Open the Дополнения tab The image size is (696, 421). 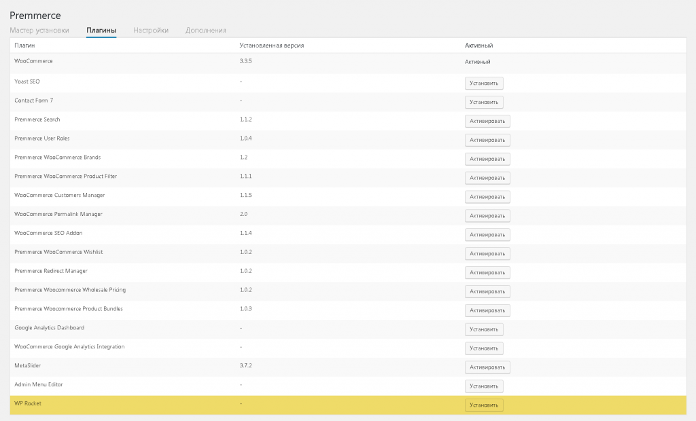pyautogui.click(x=206, y=30)
